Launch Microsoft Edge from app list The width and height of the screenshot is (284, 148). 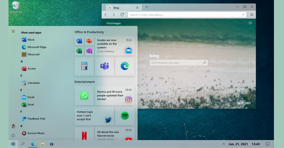point(34,47)
